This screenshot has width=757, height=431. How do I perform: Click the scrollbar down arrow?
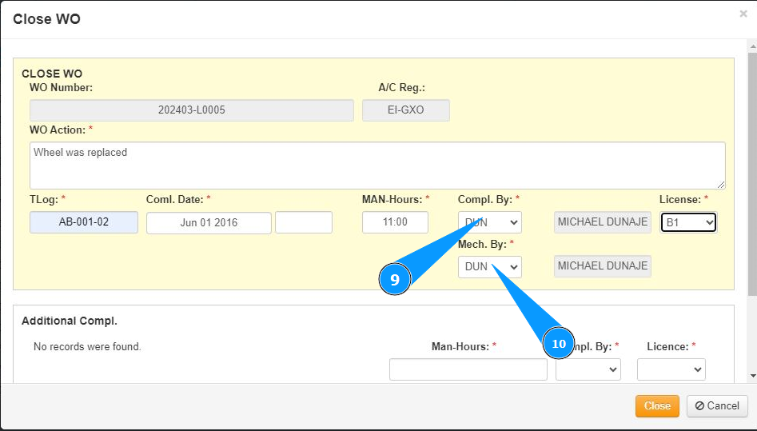pos(751,375)
